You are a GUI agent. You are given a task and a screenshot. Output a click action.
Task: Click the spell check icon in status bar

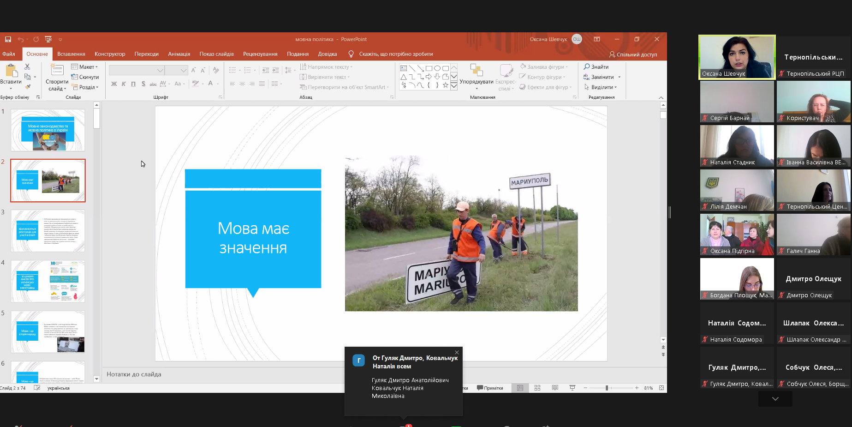37,388
